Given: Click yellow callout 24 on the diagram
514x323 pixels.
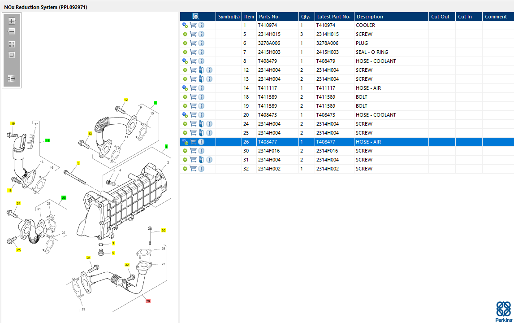Looking at the screenshot, I should 18,204.
